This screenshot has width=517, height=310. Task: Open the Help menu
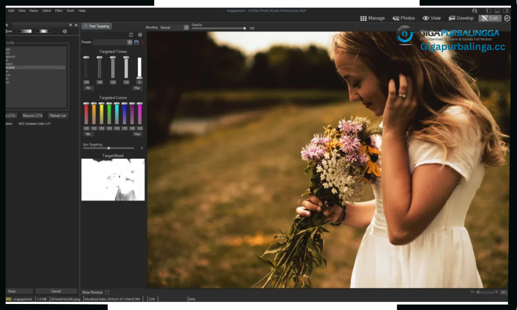[82, 10]
